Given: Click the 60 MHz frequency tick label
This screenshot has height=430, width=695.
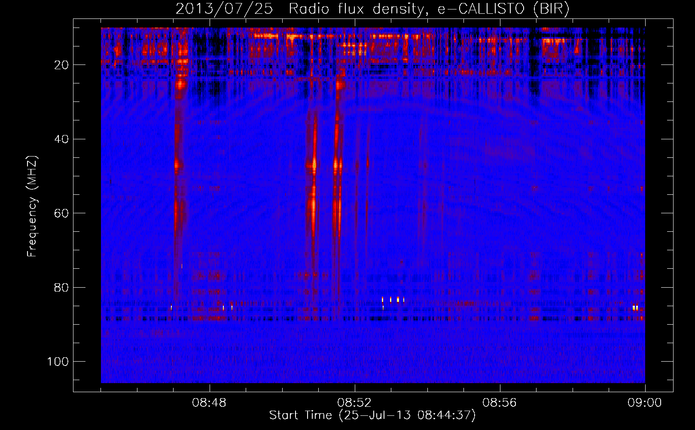Looking at the screenshot, I should 61,213.
